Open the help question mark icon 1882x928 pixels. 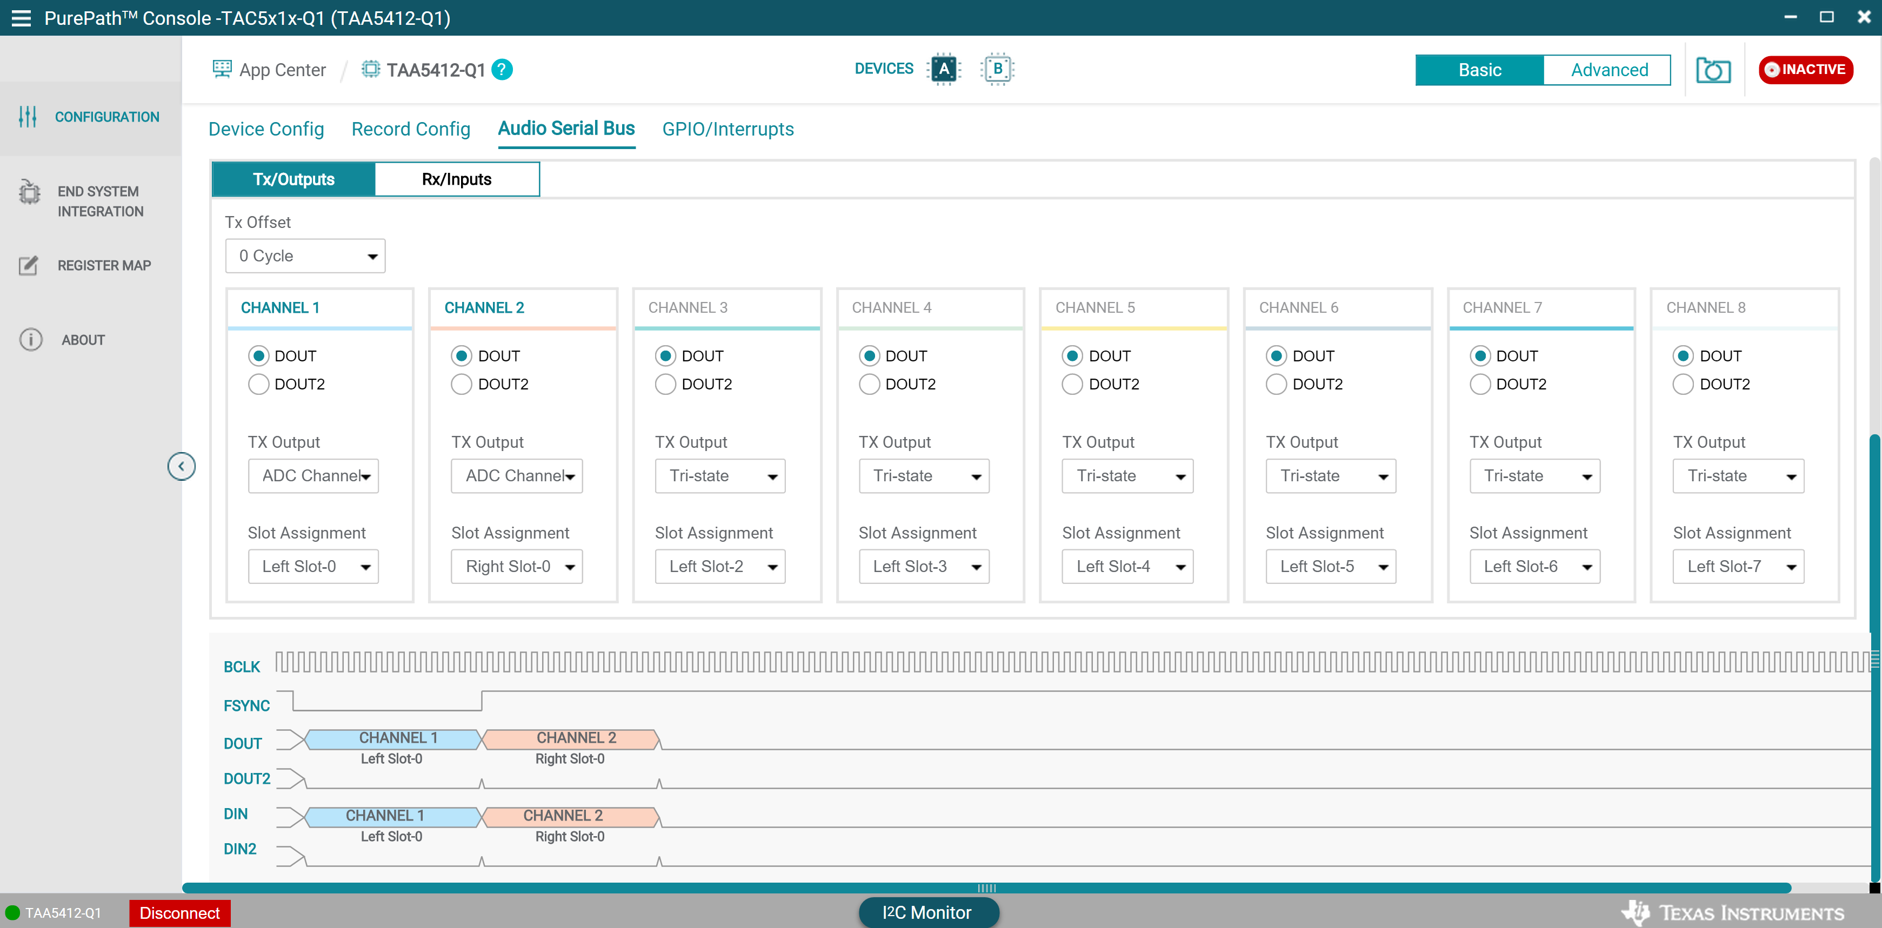click(502, 69)
